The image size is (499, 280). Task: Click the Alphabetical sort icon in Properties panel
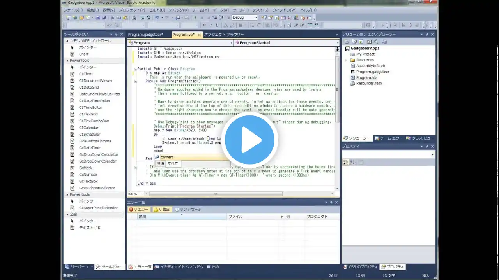click(352, 162)
